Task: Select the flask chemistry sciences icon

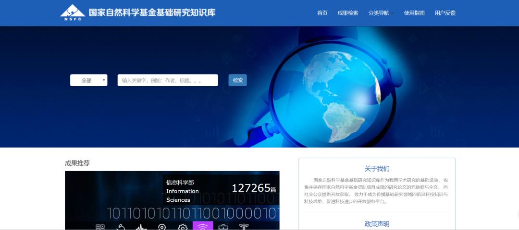Action: point(121,227)
